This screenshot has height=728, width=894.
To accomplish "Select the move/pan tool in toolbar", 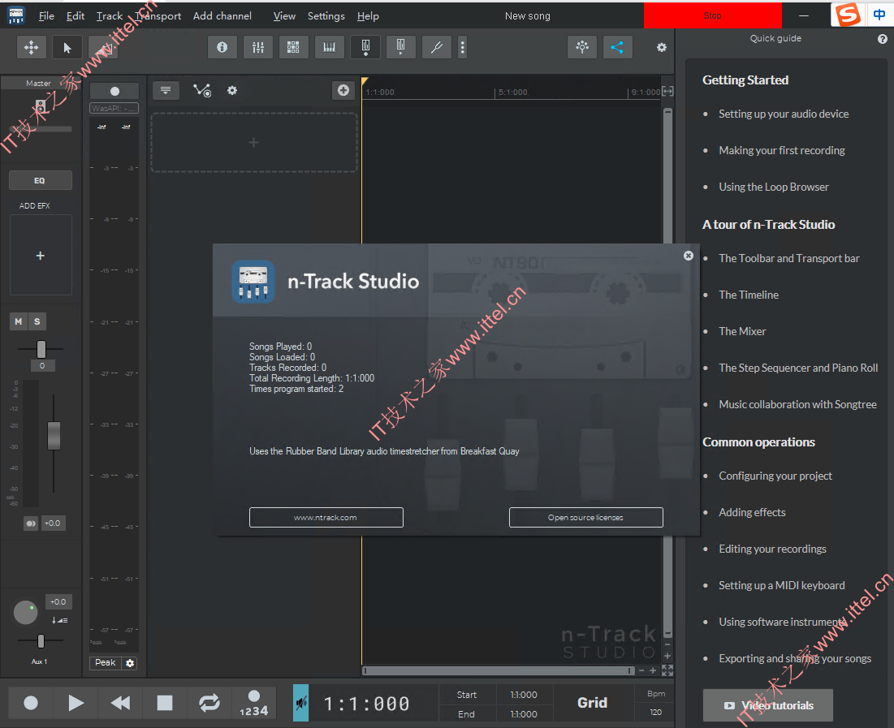I will [32, 47].
